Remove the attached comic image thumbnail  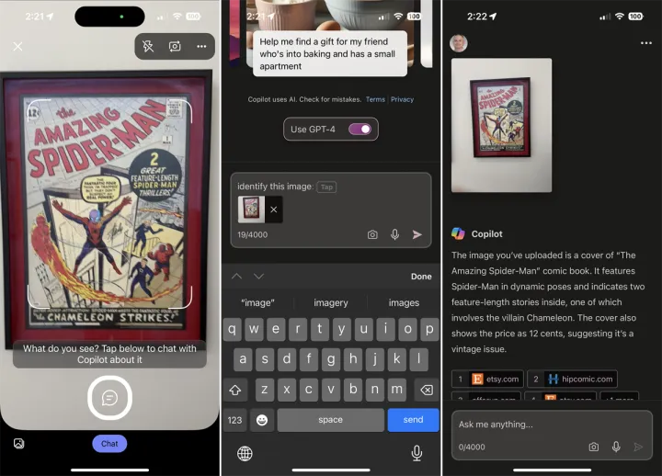pyautogui.click(x=273, y=210)
